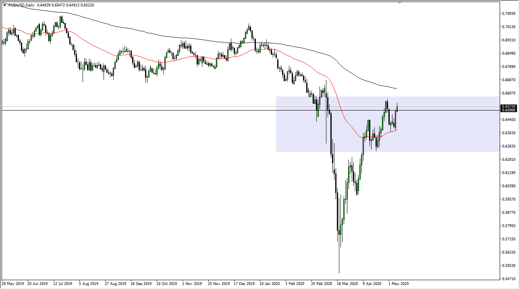Screen dimensions: 519x289
Task: Click the 0.56330 price axis label
Action: tap(508, 252)
